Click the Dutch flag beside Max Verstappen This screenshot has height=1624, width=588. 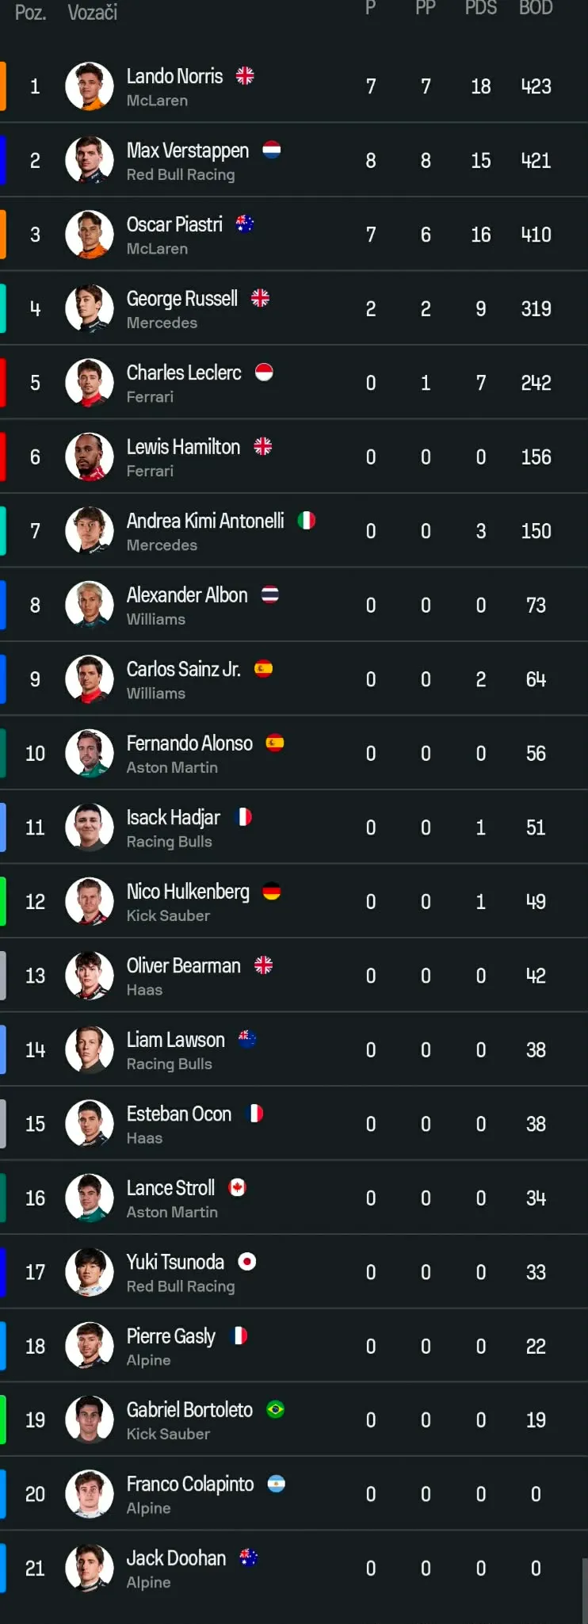pyautogui.click(x=272, y=150)
